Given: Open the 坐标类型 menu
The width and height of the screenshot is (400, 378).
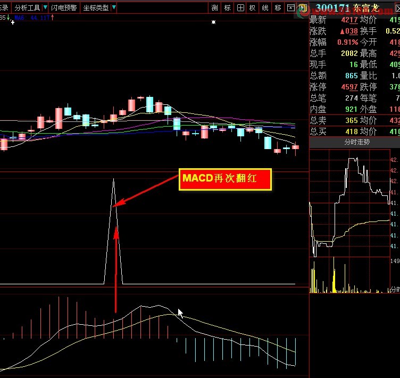Looking at the screenshot, I should tap(96, 8).
